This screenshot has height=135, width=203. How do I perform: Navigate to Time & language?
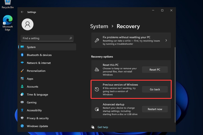point(37,94)
